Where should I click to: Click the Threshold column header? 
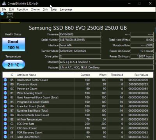[117, 75]
